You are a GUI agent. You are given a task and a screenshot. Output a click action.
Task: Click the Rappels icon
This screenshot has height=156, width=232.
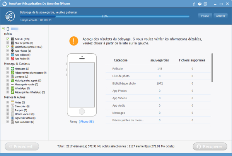point(12,110)
